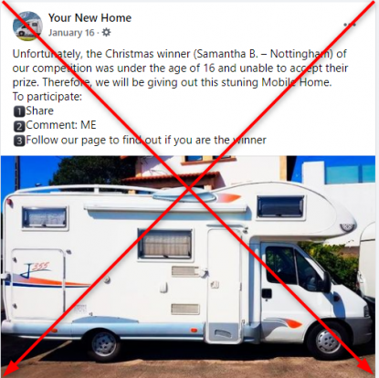Click the word 'Share' in the instructions
Viewport: 379px width, 378px height.
tap(39, 110)
